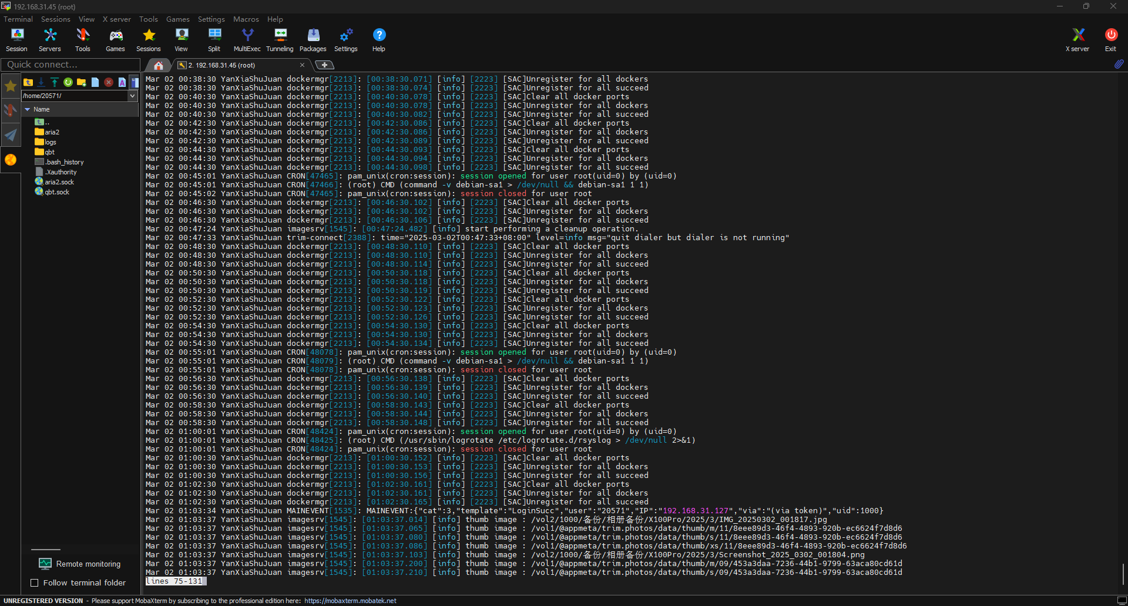Open the Session toolbar button
The image size is (1128, 606).
click(x=16, y=40)
